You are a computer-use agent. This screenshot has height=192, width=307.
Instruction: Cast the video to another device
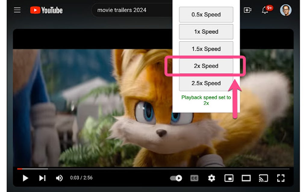pos(263,178)
